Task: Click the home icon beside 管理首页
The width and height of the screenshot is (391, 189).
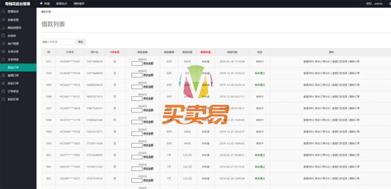Action: click(x=3, y=11)
